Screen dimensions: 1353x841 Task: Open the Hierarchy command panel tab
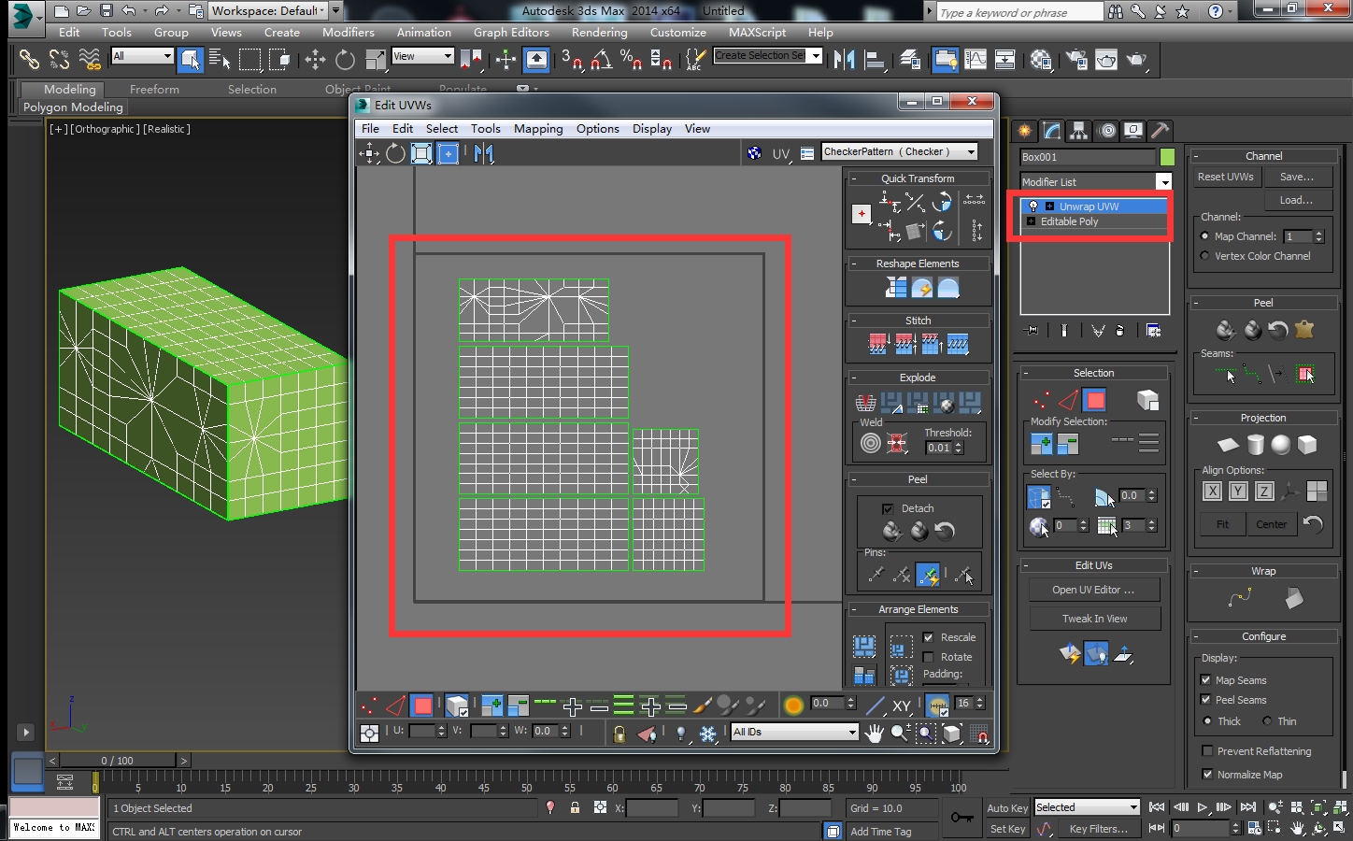pos(1079,131)
